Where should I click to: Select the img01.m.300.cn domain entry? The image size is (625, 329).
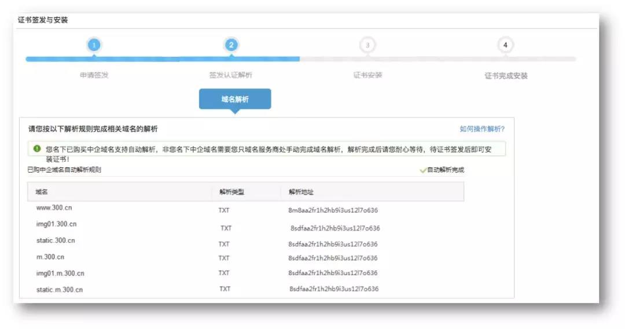point(60,273)
